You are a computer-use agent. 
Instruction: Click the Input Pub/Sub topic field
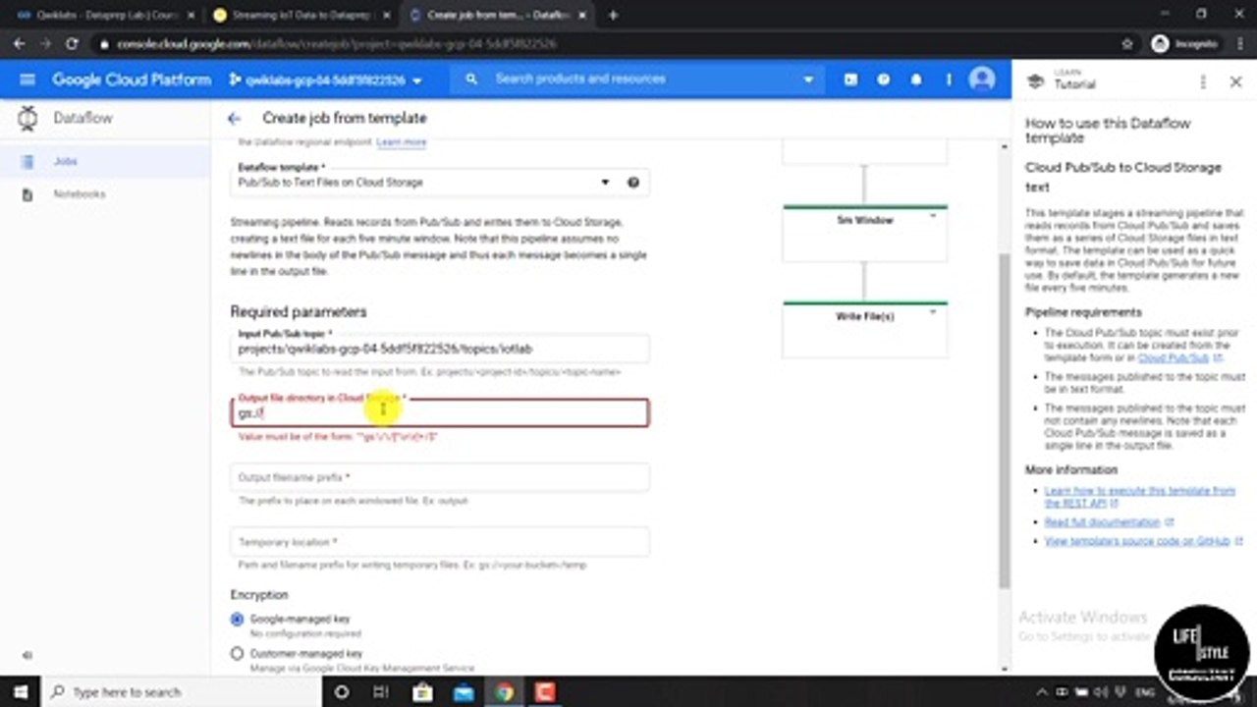[x=439, y=349]
